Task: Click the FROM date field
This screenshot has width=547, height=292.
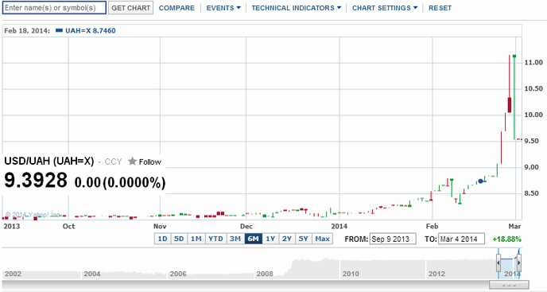Action: click(393, 239)
